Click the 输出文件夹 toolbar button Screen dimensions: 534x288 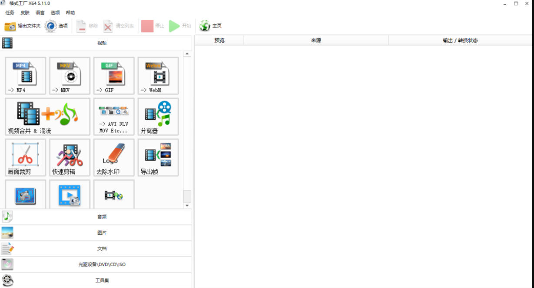[x=23, y=26]
